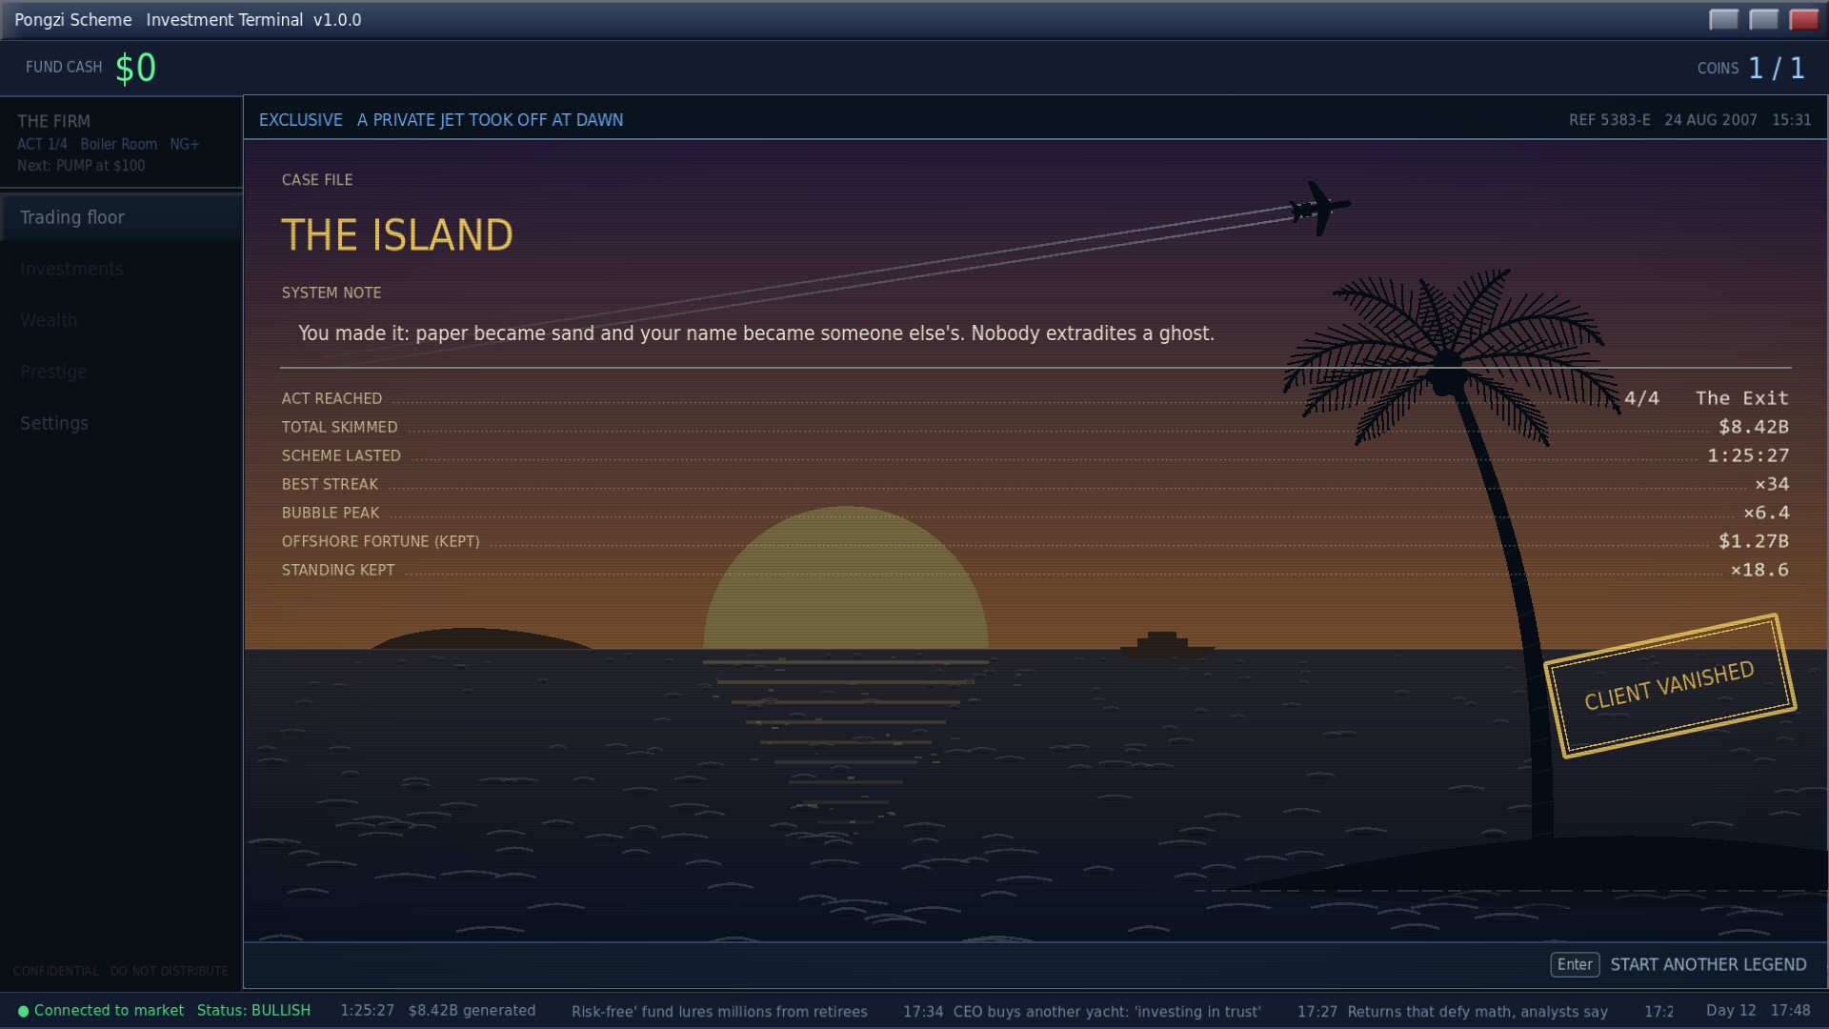Click the EXCLUSIVE headline tag
This screenshot has height=1029, width=1829.
coord(300,120)
